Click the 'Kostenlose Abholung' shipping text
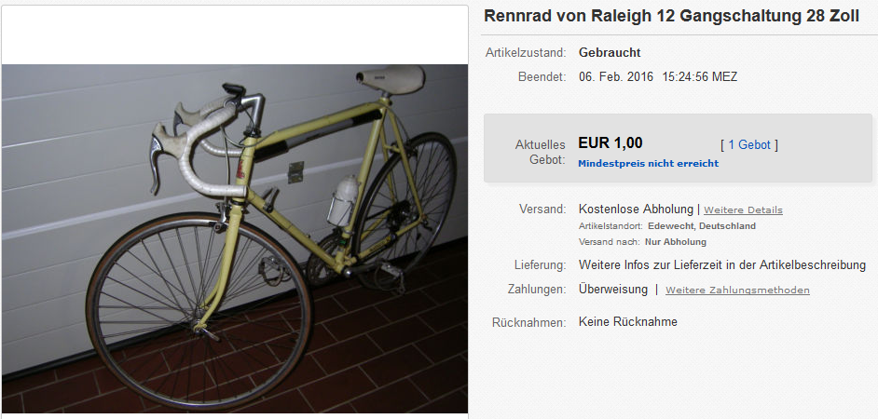 point(636,209)
